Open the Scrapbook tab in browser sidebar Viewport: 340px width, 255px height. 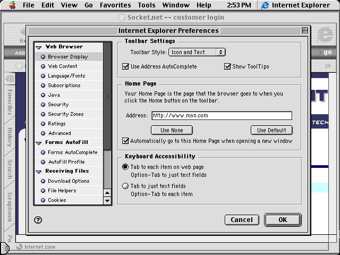[x=10, y=207]
